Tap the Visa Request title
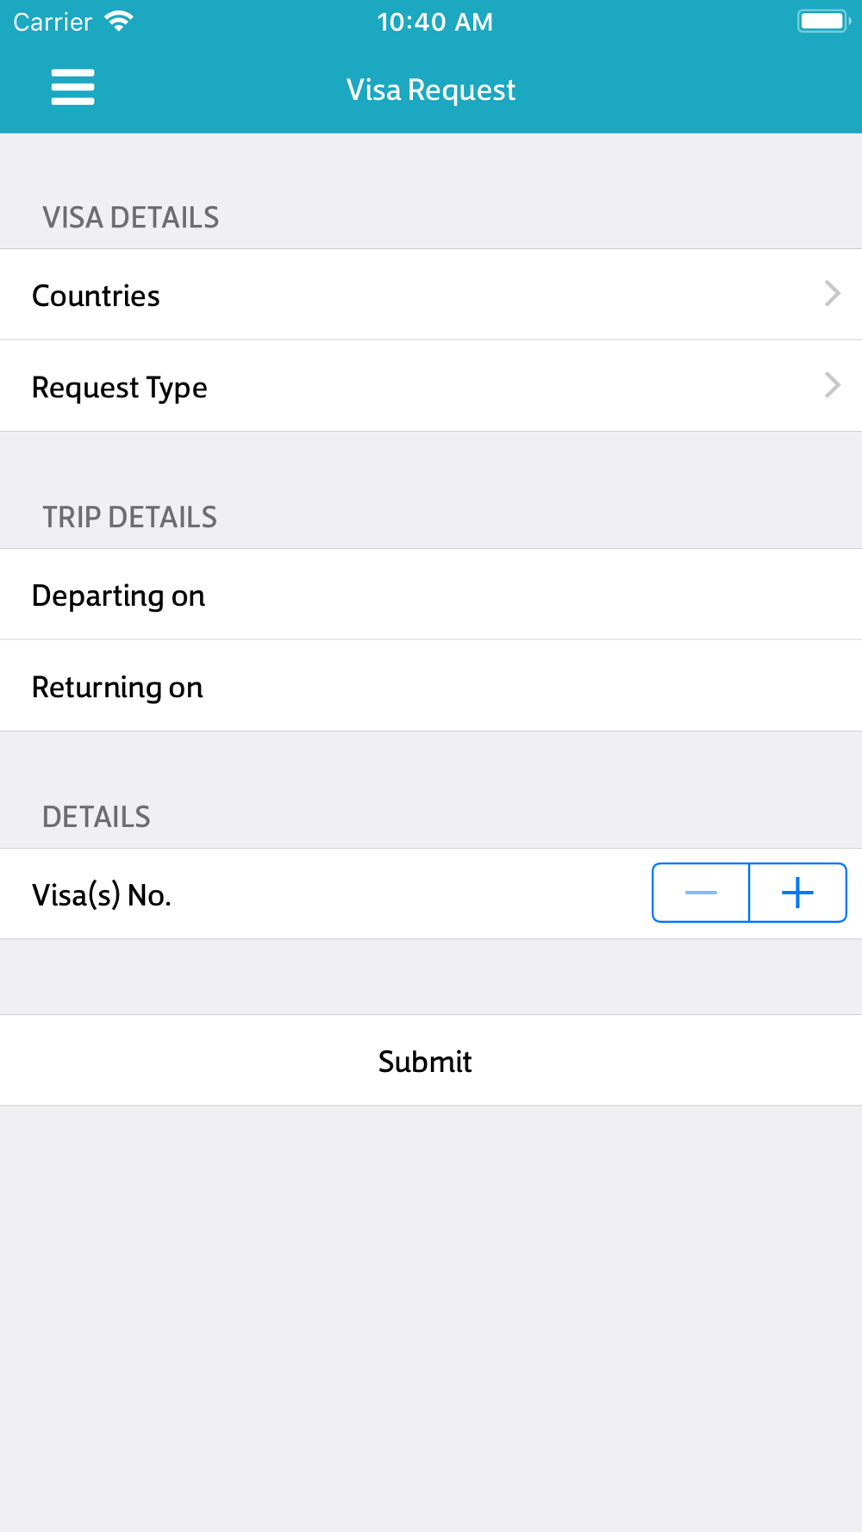This screenshot has width=862, height=1532. (x=431, y=90)
